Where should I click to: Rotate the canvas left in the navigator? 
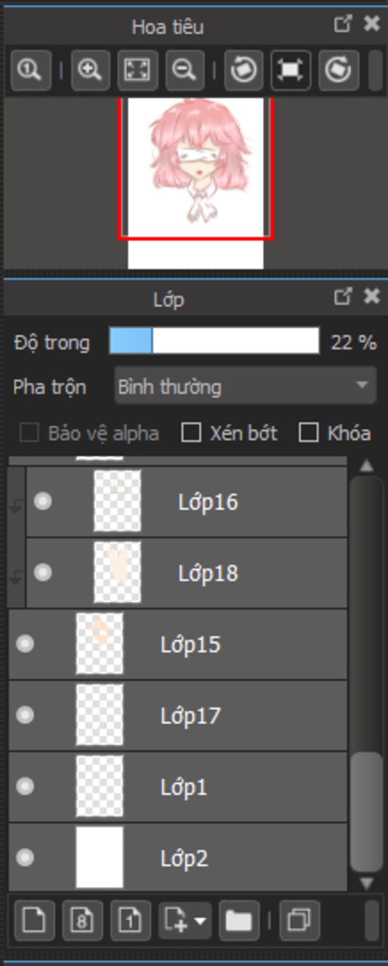tap(244, 70)
